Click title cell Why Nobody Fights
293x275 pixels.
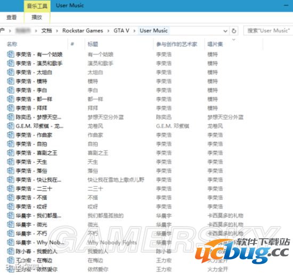[112, 243]
